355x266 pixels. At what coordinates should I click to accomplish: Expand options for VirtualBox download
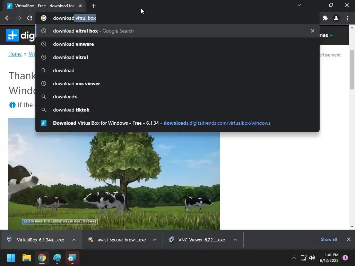click(74, 240)
